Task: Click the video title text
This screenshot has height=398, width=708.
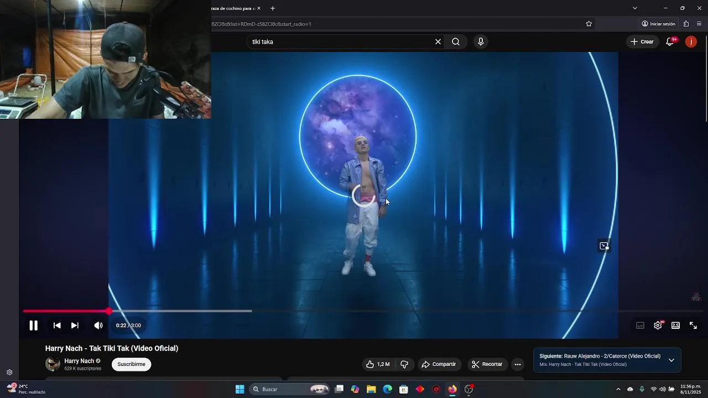Action: 112,348
